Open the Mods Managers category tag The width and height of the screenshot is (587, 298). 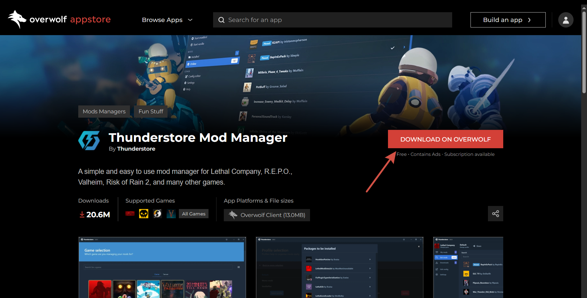104,112
